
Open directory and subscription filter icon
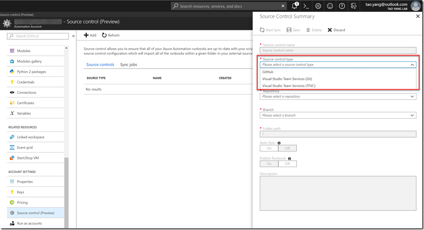[354, 6]
